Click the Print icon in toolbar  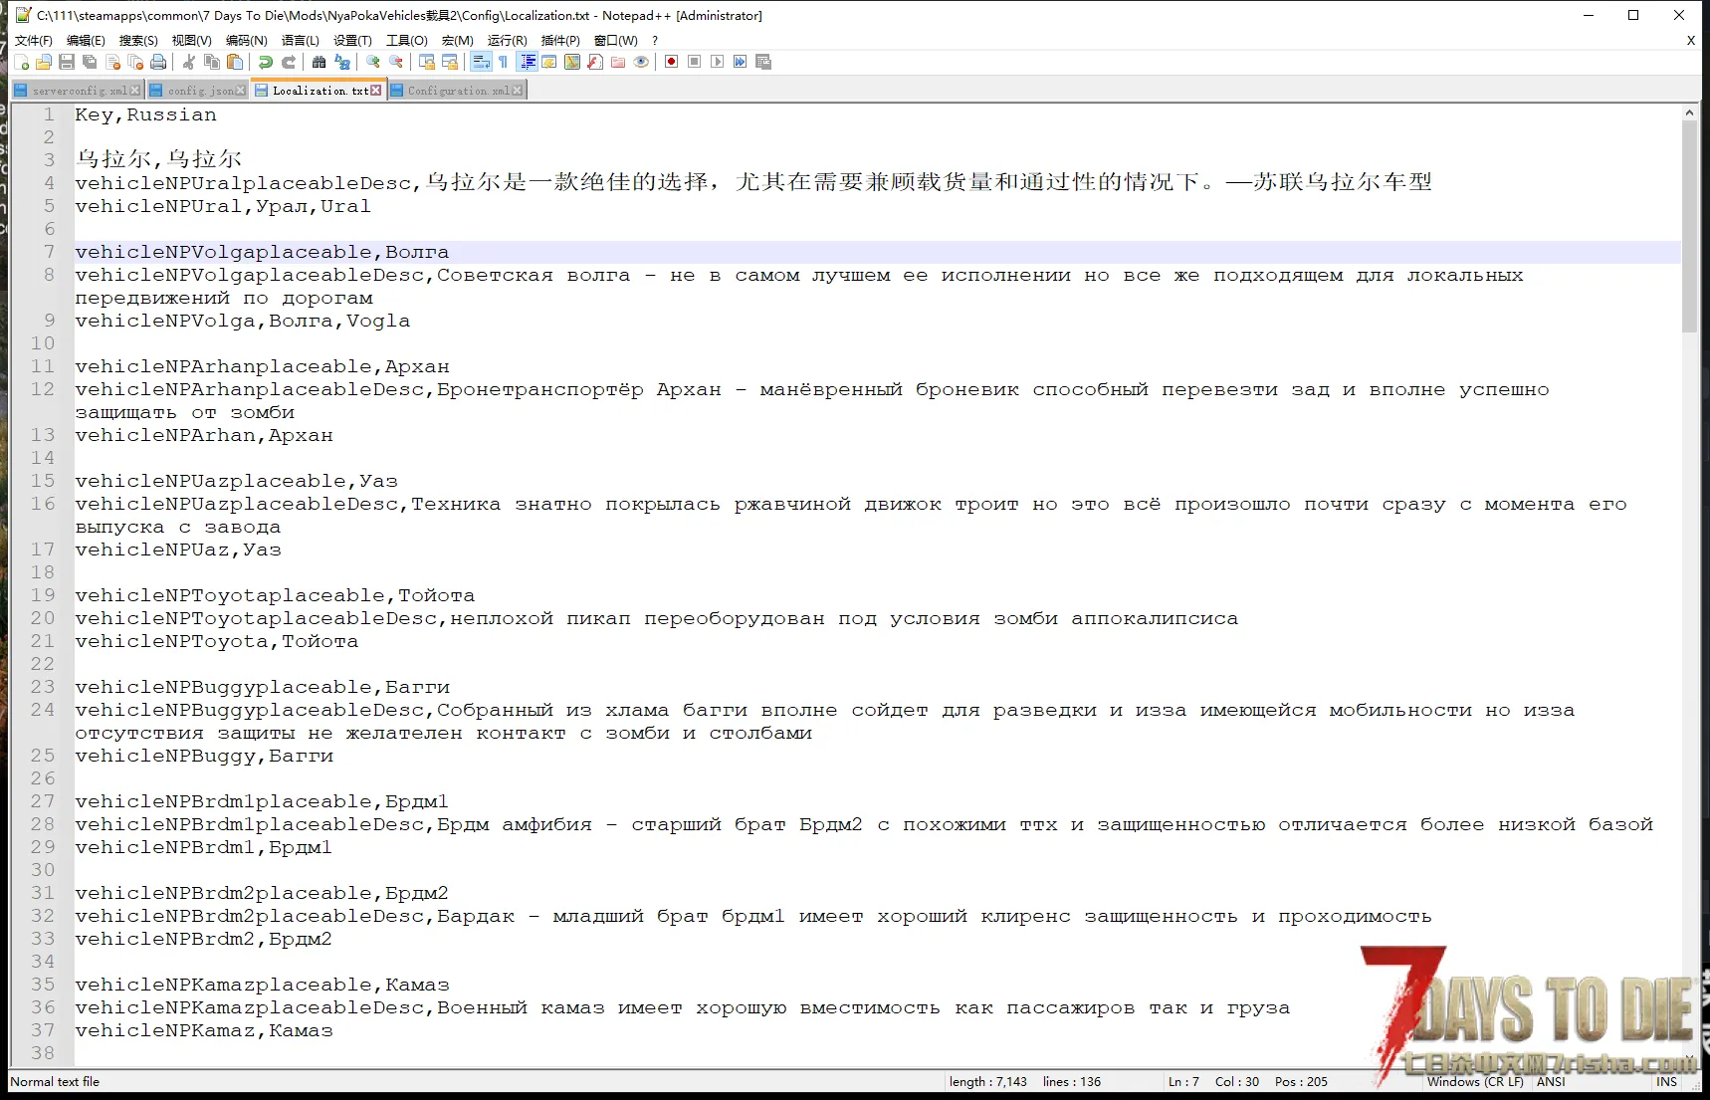click(158, 62)
